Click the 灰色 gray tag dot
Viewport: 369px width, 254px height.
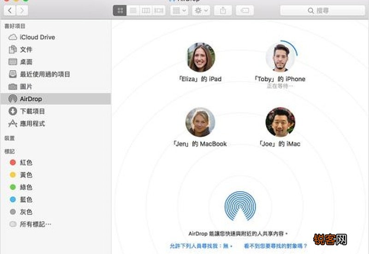(13, 212)
